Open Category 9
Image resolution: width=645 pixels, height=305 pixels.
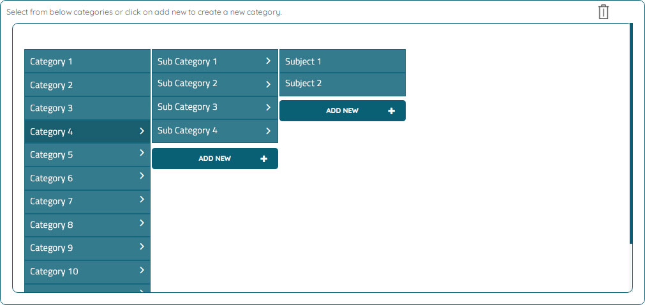coord(87,248)
